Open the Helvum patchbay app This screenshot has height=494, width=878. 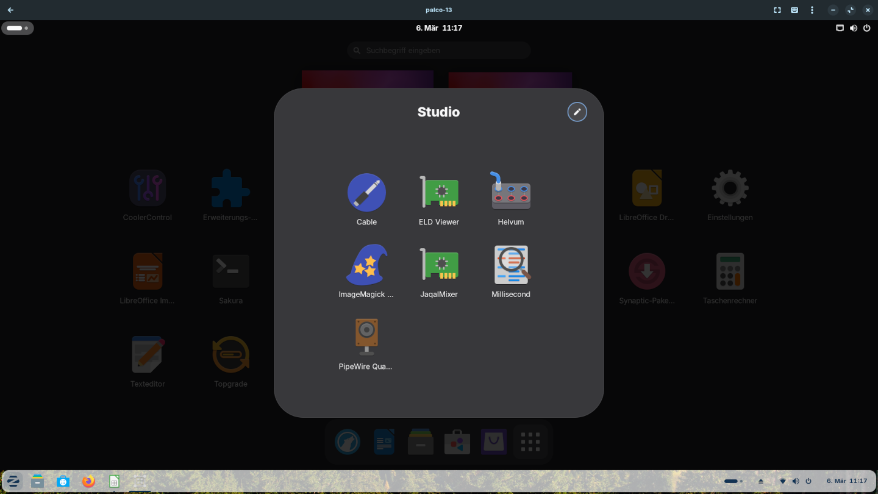tap(511, 193)
